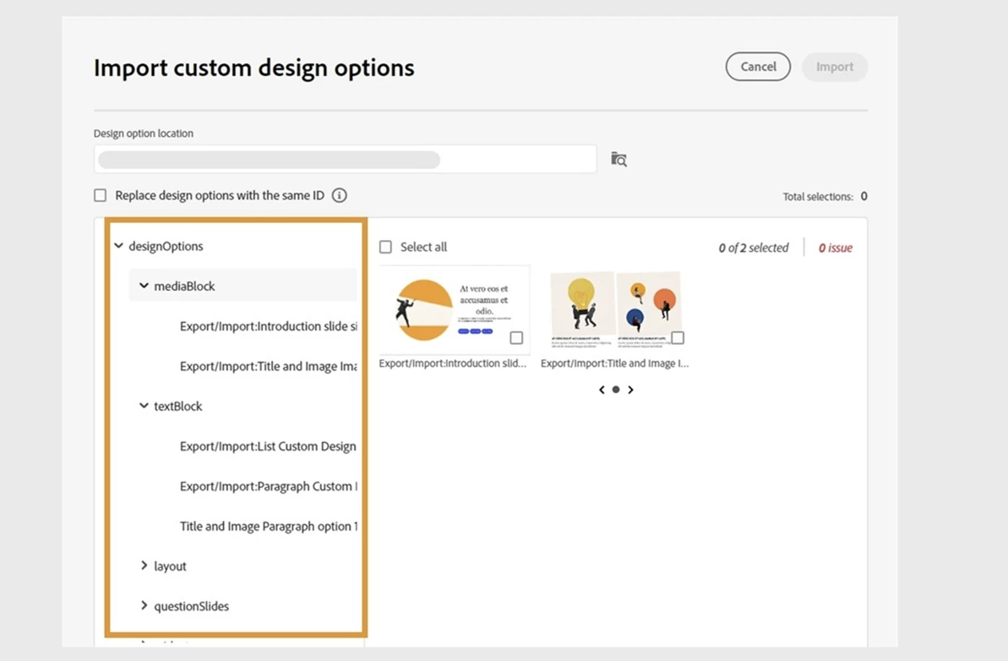Select Export/Import:List Custom Design item
Image resolution: width=1008 pixels, height=661 pixels.
(x=268, y=446)
